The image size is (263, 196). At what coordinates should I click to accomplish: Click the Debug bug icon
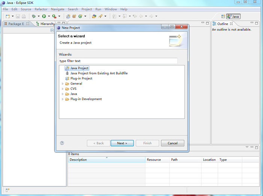tap(34, 16)
